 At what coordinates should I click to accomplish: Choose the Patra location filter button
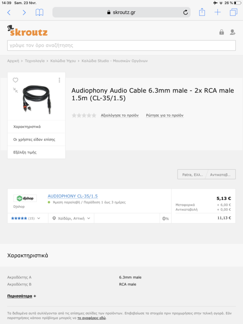tap(192, 175)
